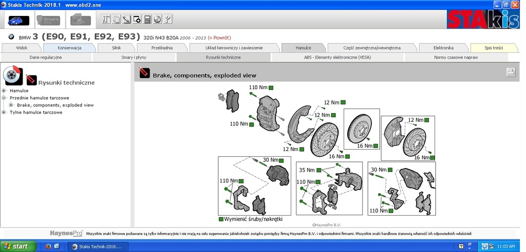Click the new window toolbar icon
This screenshot has height=252, width=526.
point(137,19)
